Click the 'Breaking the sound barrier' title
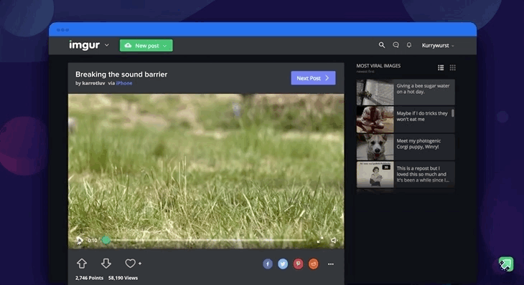This screenshot has height=285, width=524. (x=121, y=74)
